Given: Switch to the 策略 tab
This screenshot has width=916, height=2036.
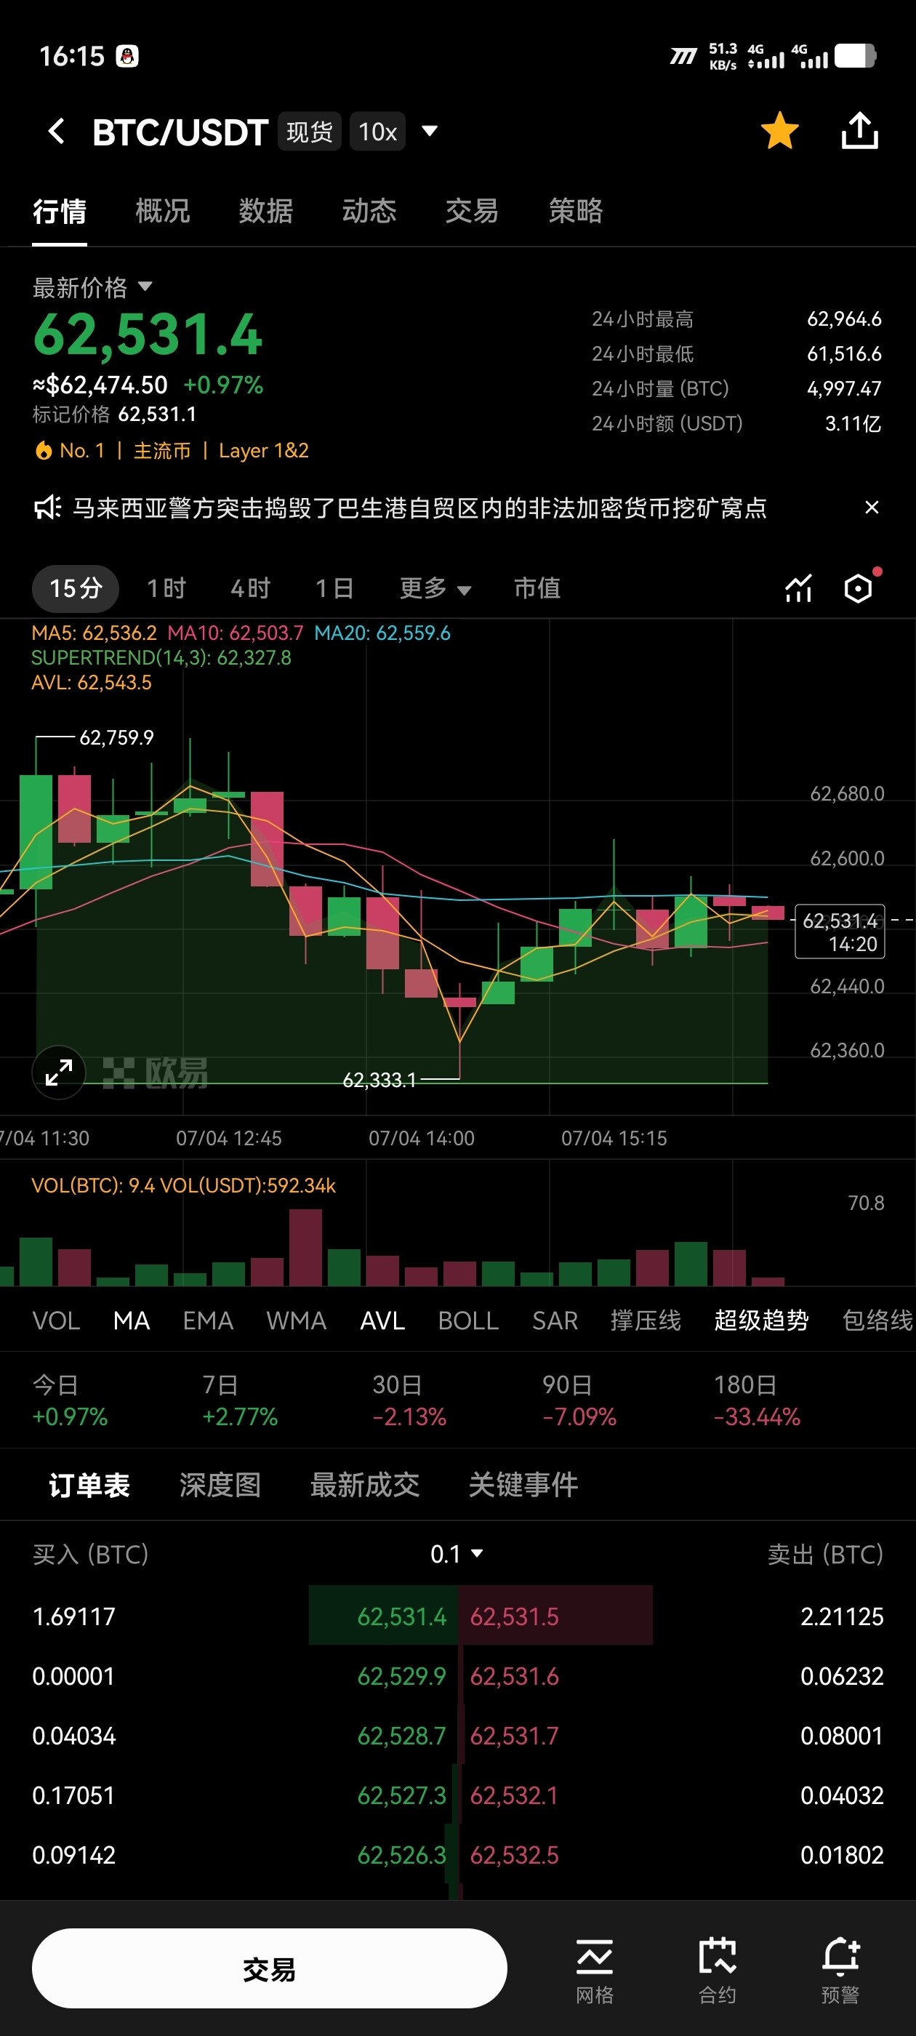Looking at the screenshot, I should pos(575,211).
